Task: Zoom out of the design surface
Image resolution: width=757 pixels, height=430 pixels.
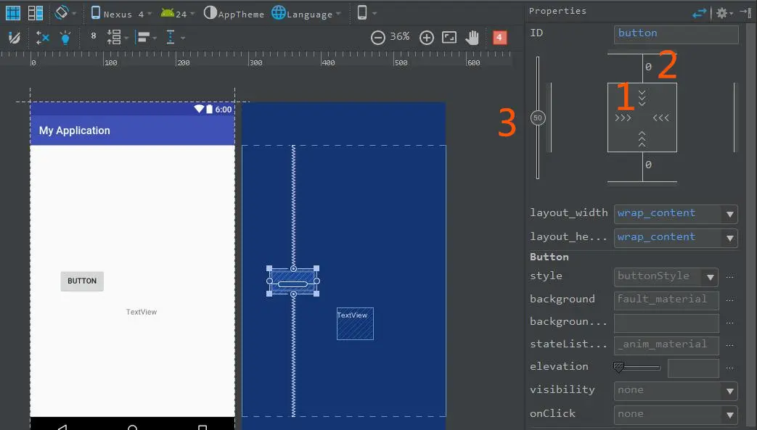Action: (378, 37)
